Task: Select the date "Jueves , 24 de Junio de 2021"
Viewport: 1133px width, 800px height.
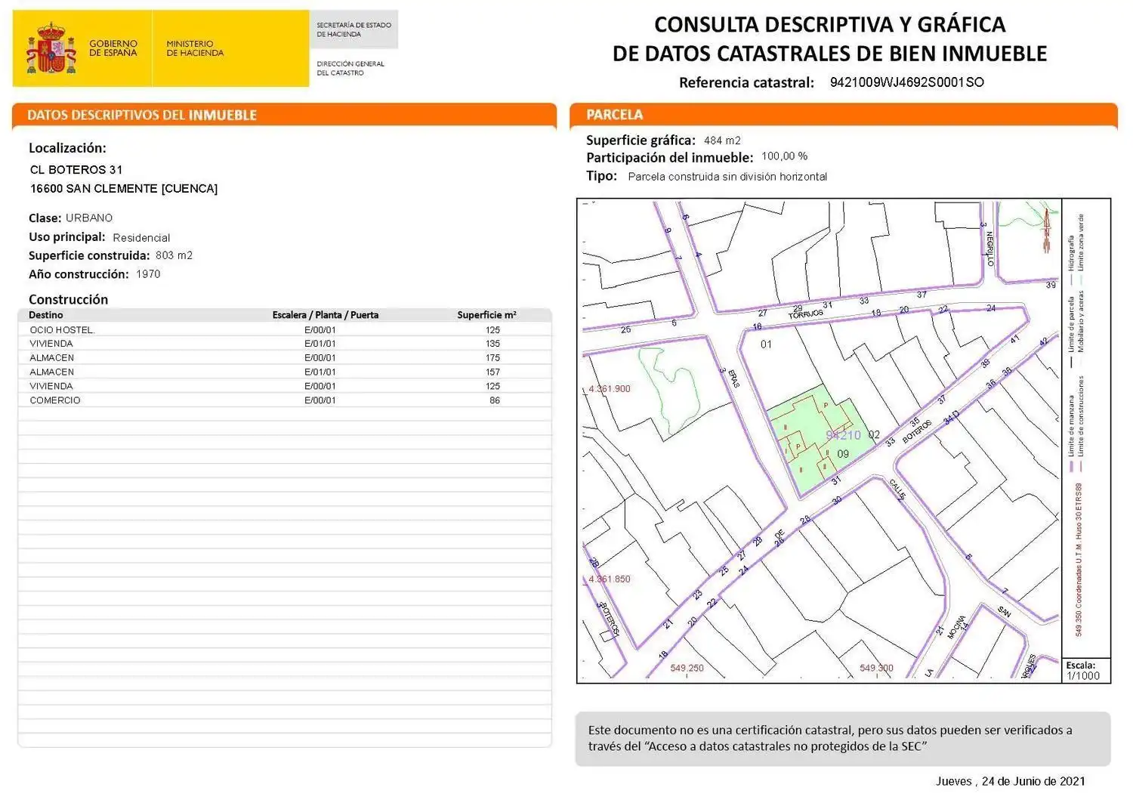Action: (x=1011, y=781)
